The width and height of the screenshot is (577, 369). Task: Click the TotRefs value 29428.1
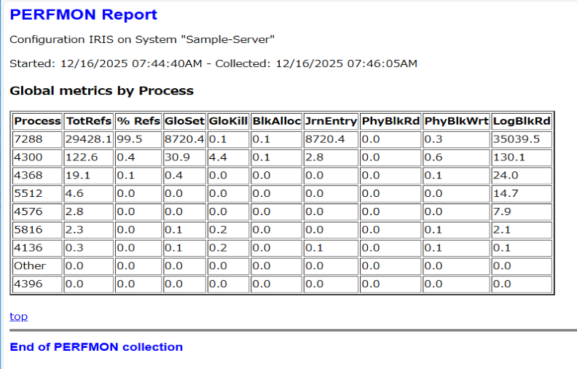tap(88, 139)
